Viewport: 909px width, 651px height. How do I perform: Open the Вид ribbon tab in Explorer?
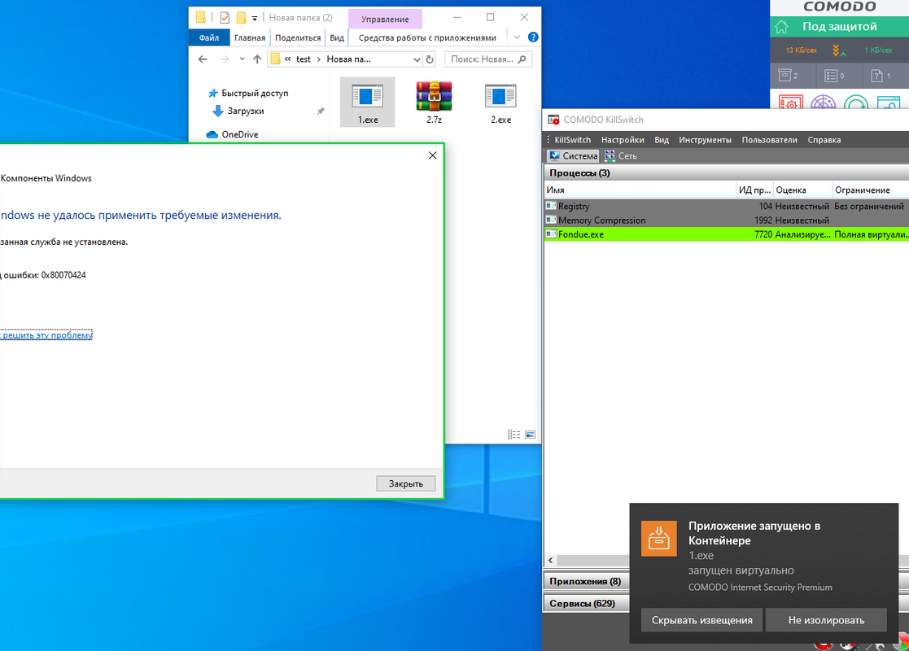coord(337,37)
